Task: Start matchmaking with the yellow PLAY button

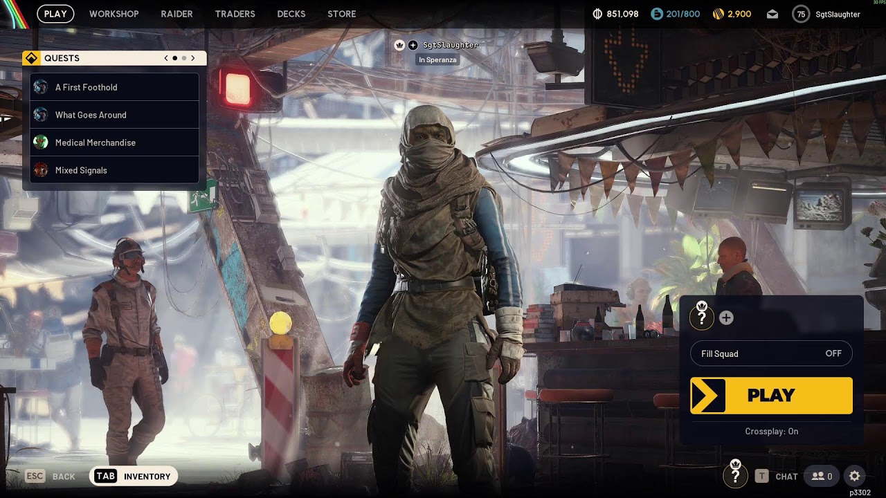Action: click(771, 396)
